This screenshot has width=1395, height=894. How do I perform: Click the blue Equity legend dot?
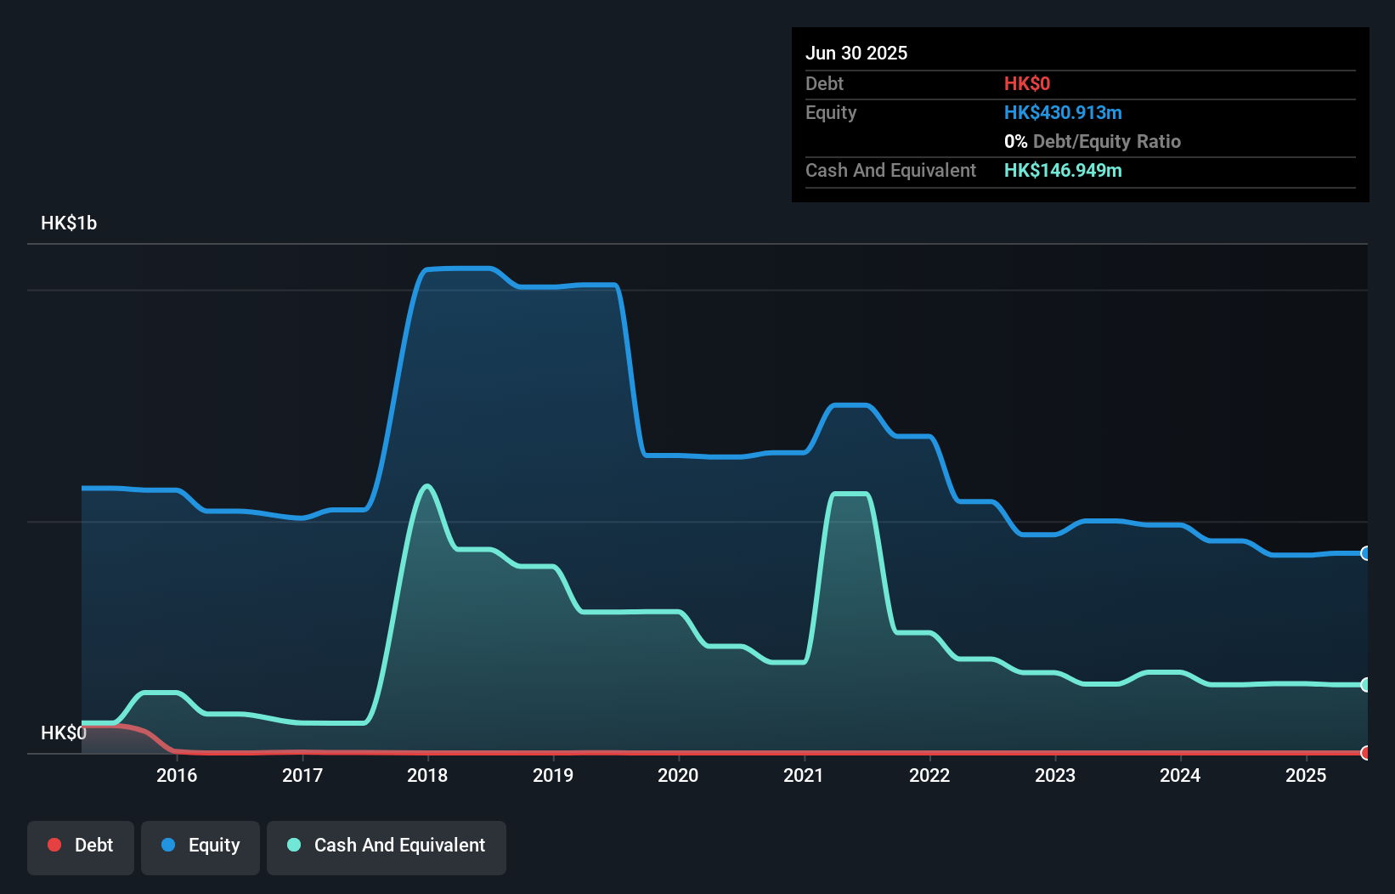pos(168,845)
